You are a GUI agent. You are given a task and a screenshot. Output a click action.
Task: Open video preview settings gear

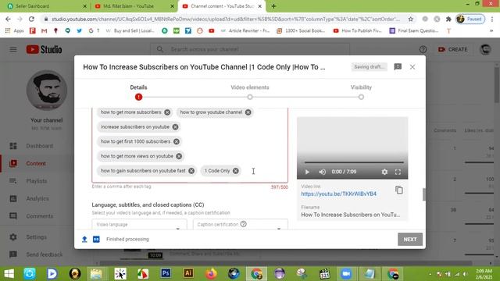pyautogui.click(x=384, y=172)
